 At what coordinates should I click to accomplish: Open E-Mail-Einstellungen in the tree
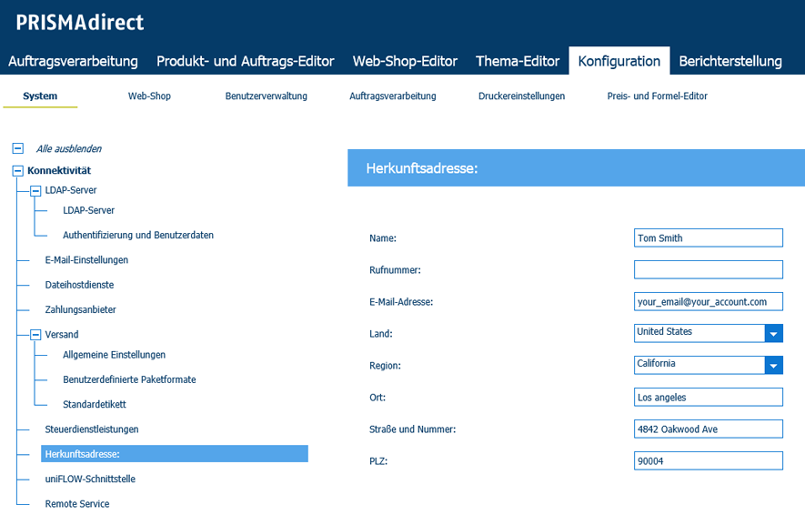click(x=86, y=260)
